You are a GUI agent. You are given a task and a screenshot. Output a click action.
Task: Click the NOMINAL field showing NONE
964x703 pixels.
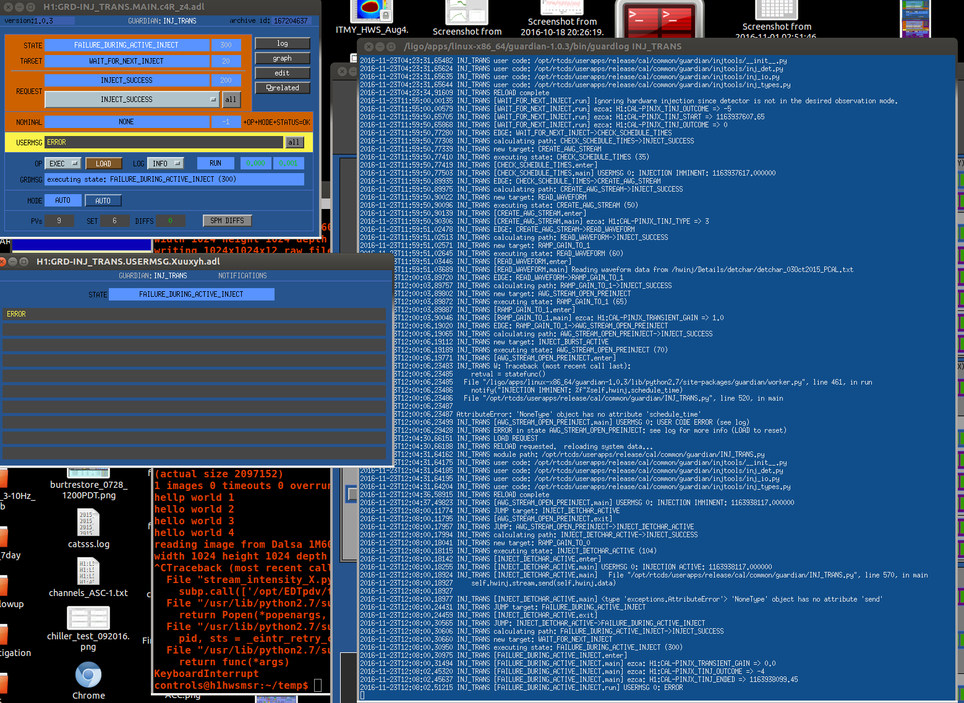click(x=127, y=122)
